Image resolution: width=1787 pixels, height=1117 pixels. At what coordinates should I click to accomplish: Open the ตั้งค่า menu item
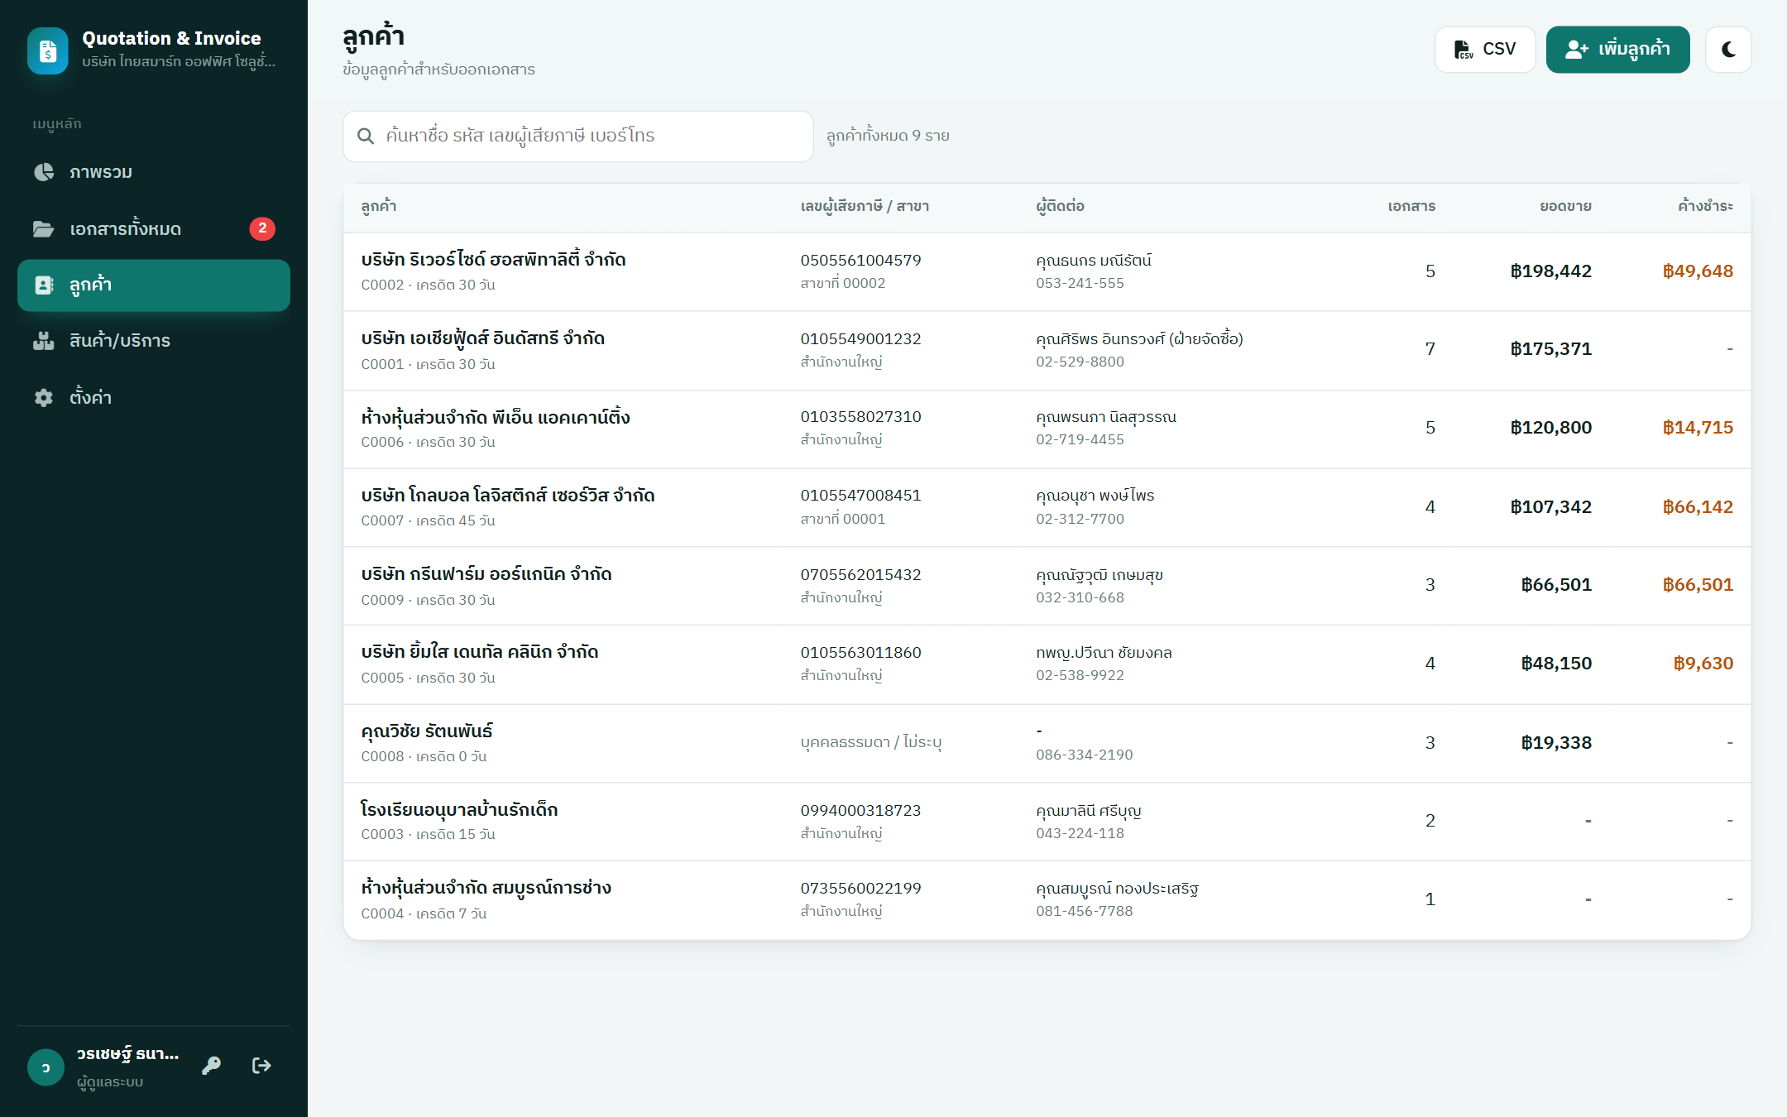pos(154,398)
